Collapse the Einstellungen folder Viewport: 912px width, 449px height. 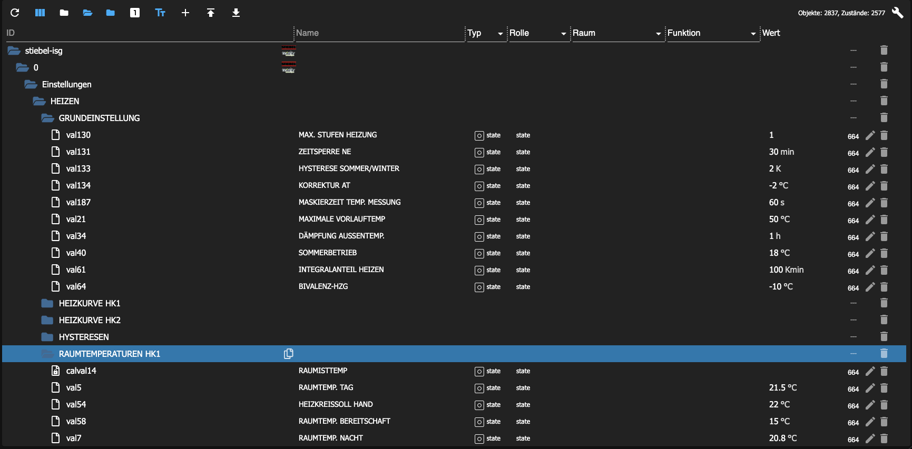click(x=31, y=84)
